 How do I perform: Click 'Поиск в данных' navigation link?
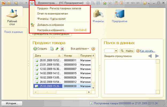pos(13,32)
